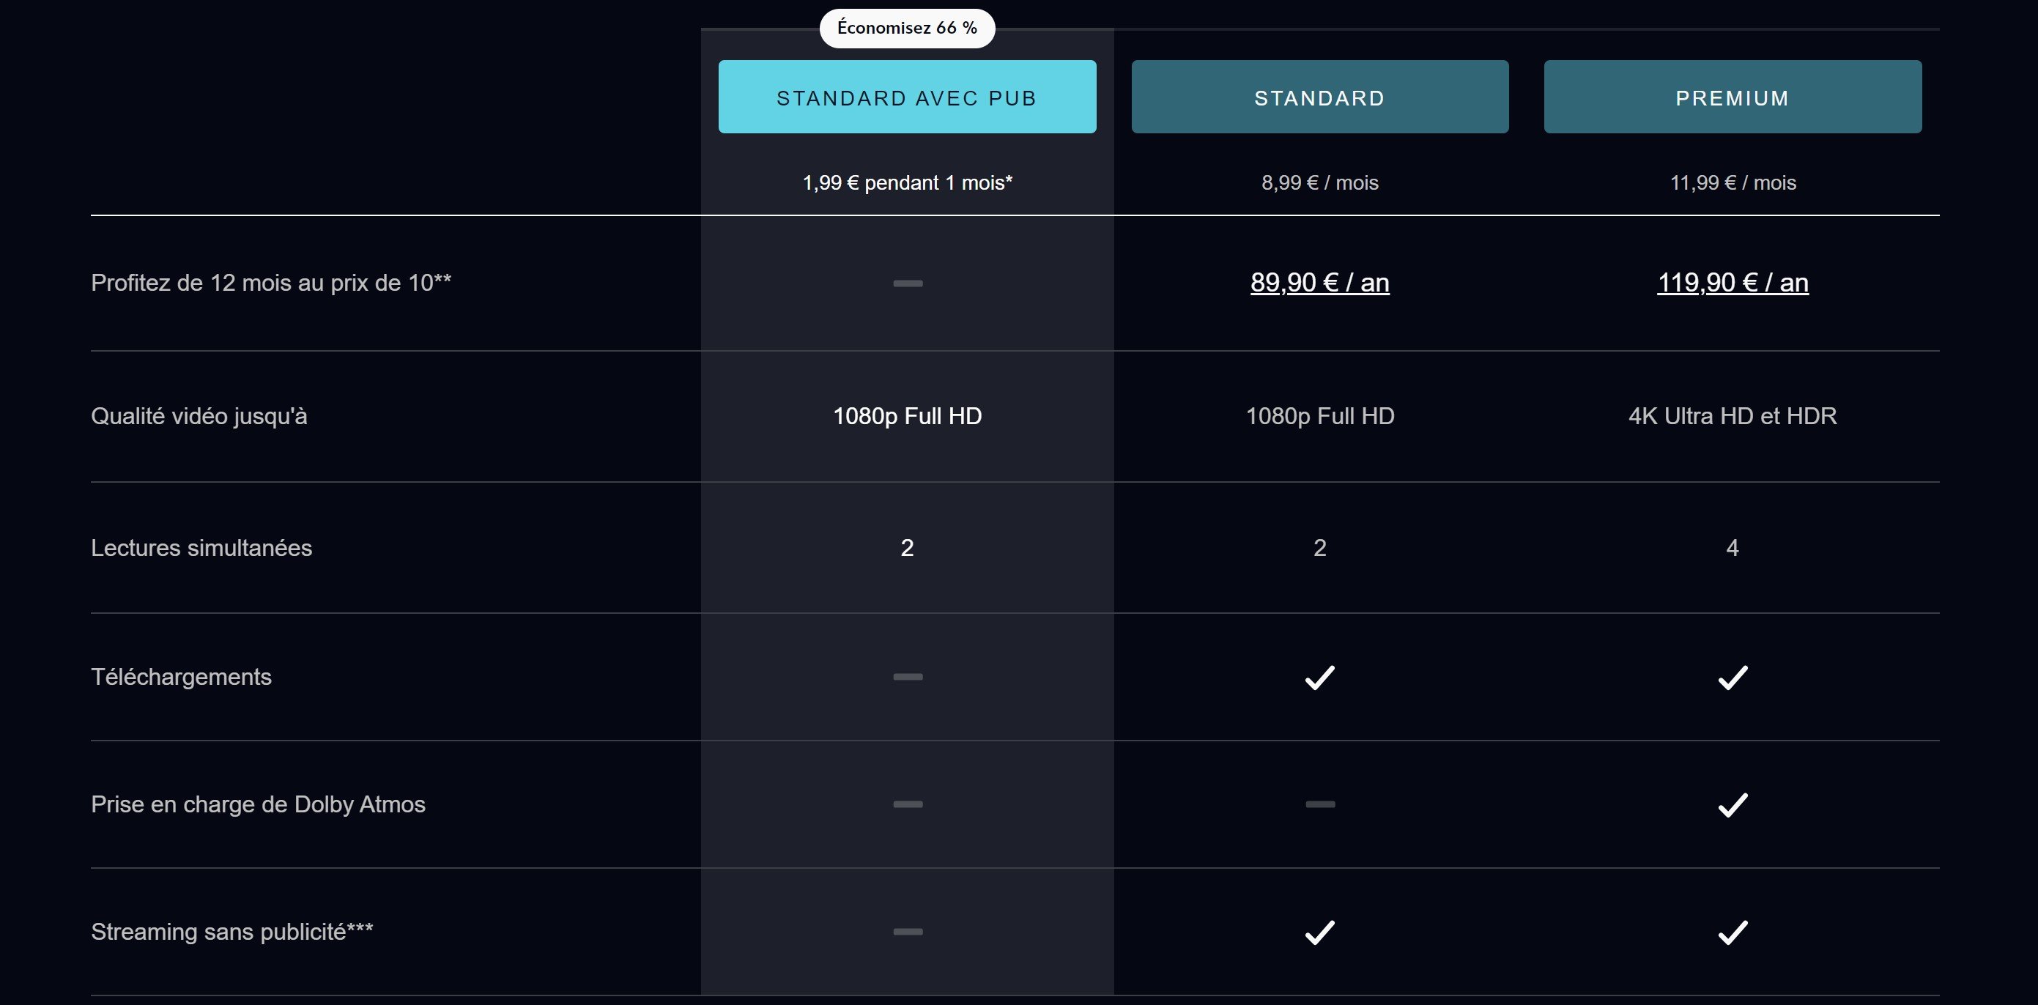Click the dash for ad-plan Dolby Atmos
This screenshot has width=2038, height=1005.
point(908,805)
